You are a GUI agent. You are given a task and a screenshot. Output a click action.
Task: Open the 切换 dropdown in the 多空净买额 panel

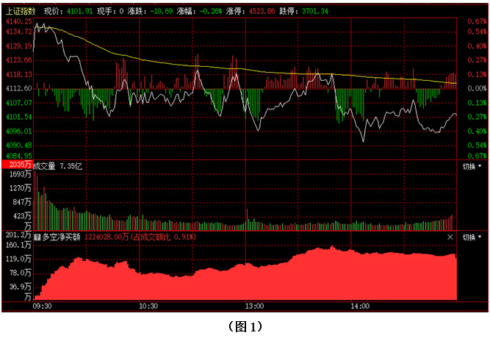click(x=472, y=237)
